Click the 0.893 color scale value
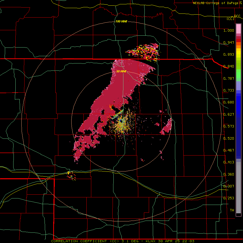 (x=229, y=54)
